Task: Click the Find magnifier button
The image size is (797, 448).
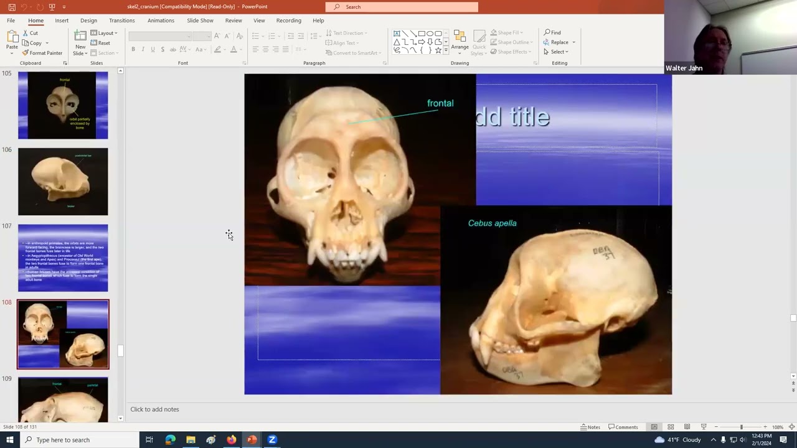Action: pos(552,32)
